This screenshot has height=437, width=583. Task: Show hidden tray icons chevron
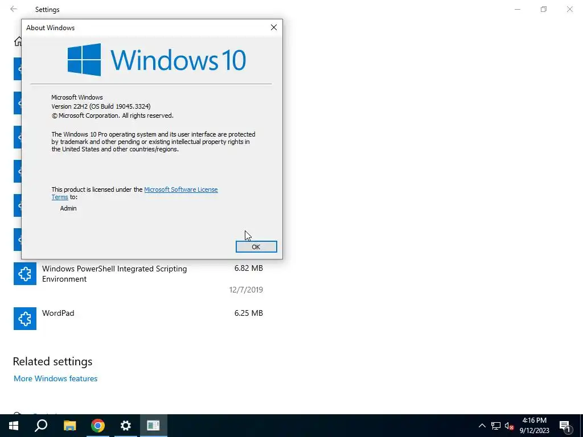coord(482,426)
